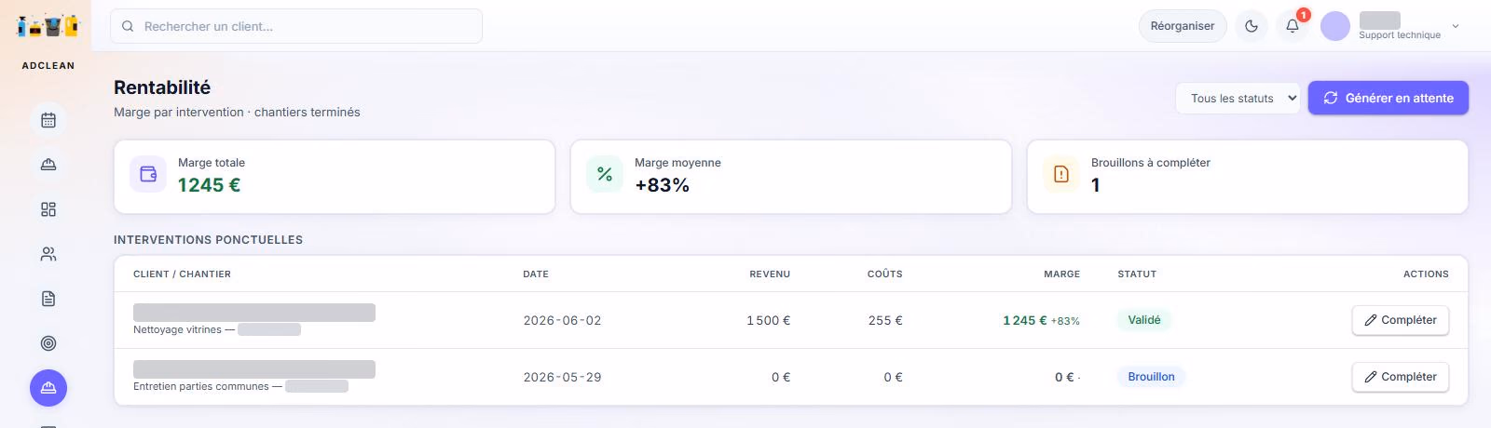Select the Brouillon status badge
The image size is (1491, 428).
1151,377
